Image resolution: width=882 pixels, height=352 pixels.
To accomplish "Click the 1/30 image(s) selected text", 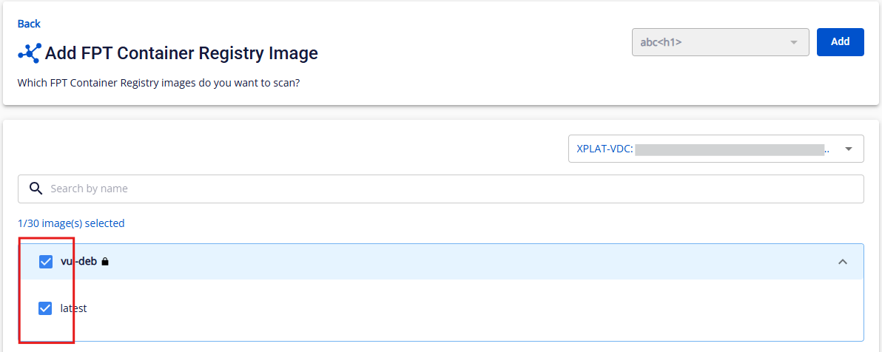I will [71, 223].
